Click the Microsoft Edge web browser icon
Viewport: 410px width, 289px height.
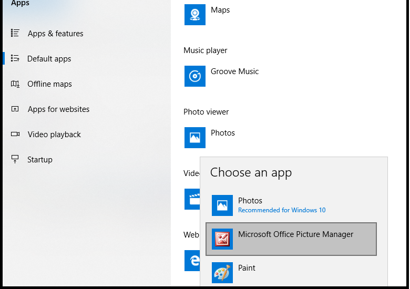click(192, 261)
